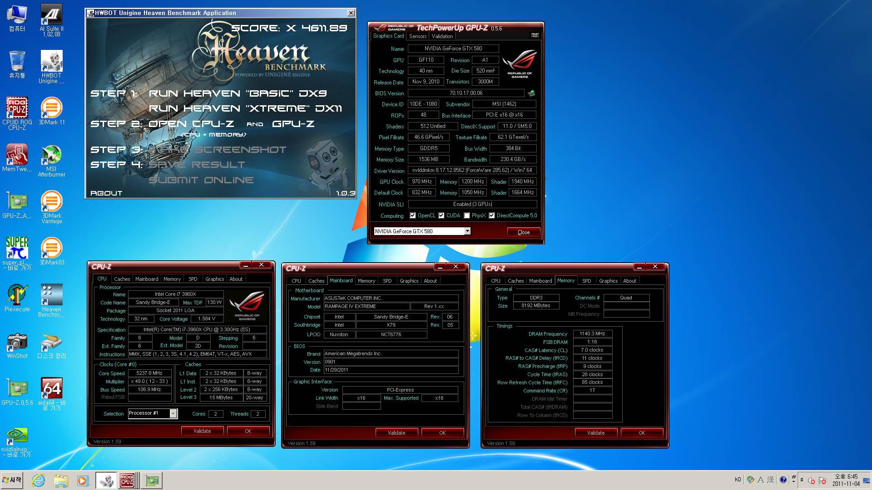
Task: Open the Plexecute desktop icon
Action: coord(17,298)
